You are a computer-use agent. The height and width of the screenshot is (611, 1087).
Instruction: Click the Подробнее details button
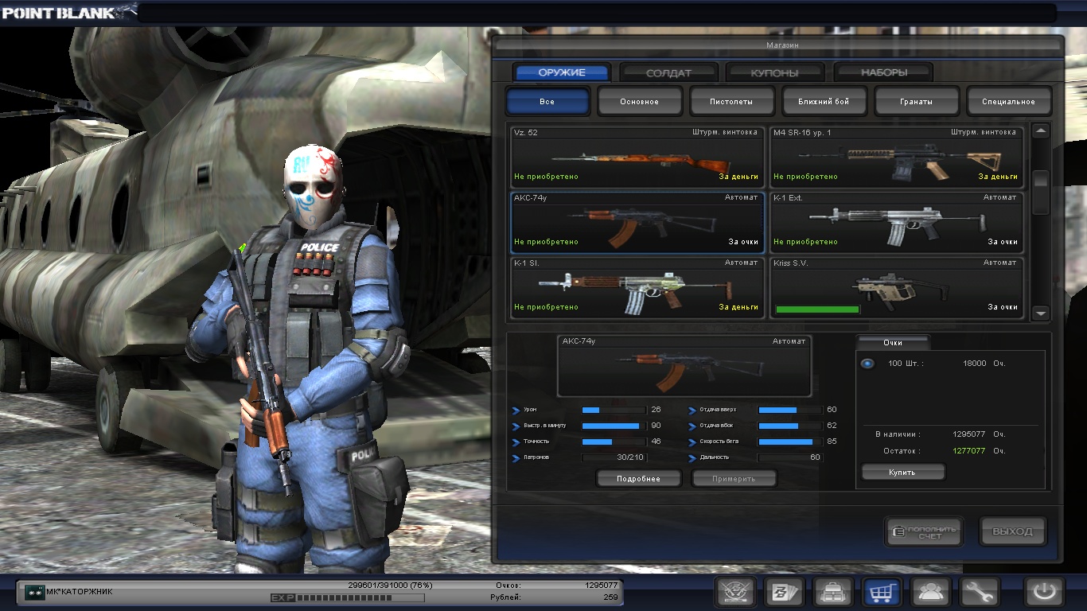pos(639,478)
